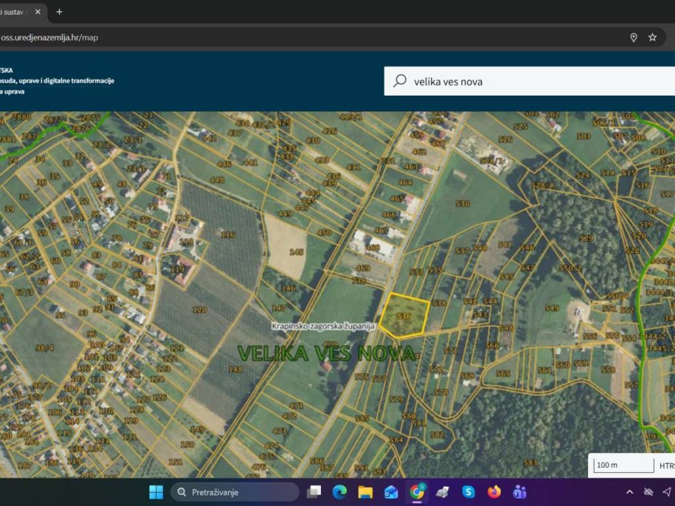Image resolution: width=675 pixels, height=506 pixels.
Task: Click the 100 m scale bar
Action: point(622,465)
